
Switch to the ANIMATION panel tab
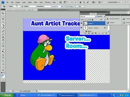[x=85, y=14]
